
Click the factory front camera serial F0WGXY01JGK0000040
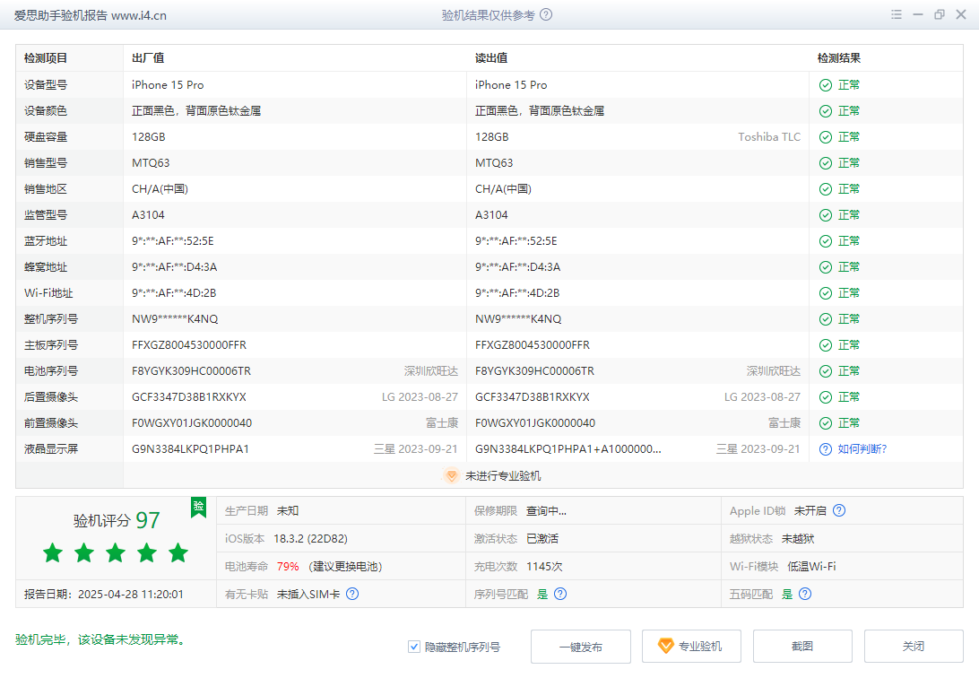192,423
